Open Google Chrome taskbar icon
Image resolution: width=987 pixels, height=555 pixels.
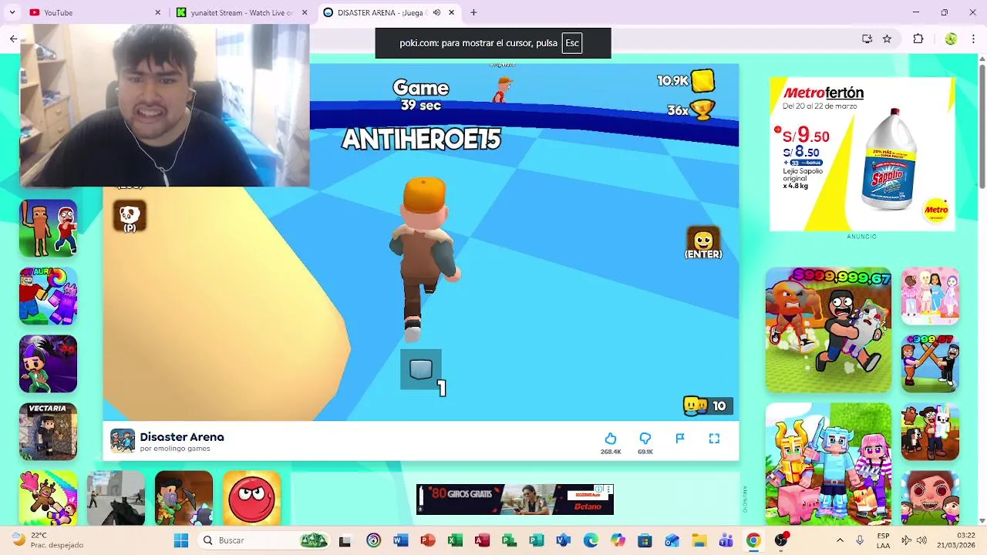point(753,540)
